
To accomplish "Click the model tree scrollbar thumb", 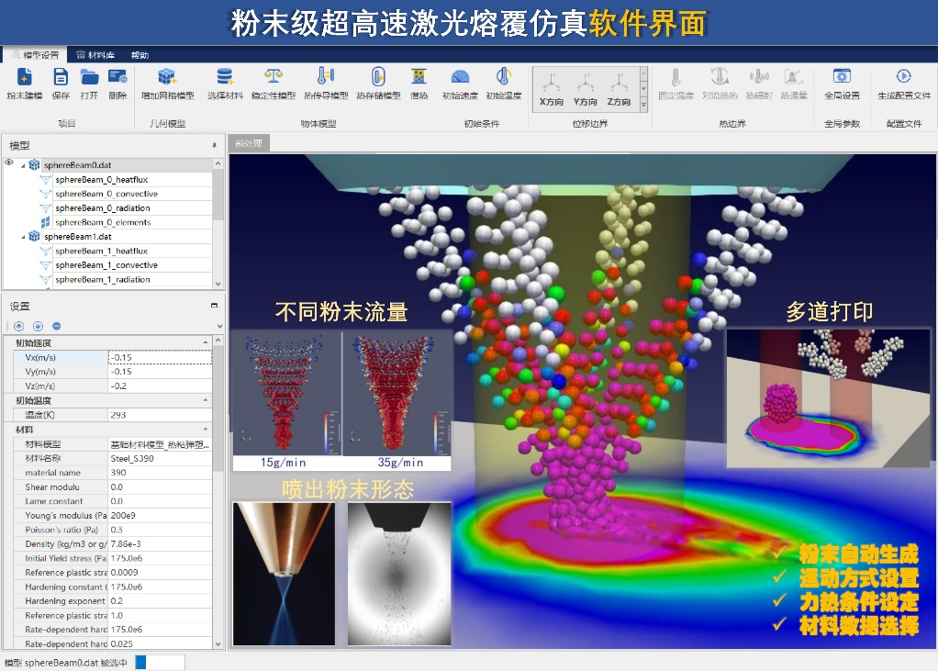I will [218, 196].
